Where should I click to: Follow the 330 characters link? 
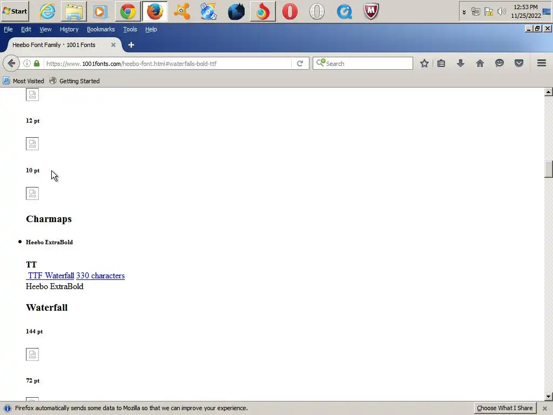coord(100,276)
